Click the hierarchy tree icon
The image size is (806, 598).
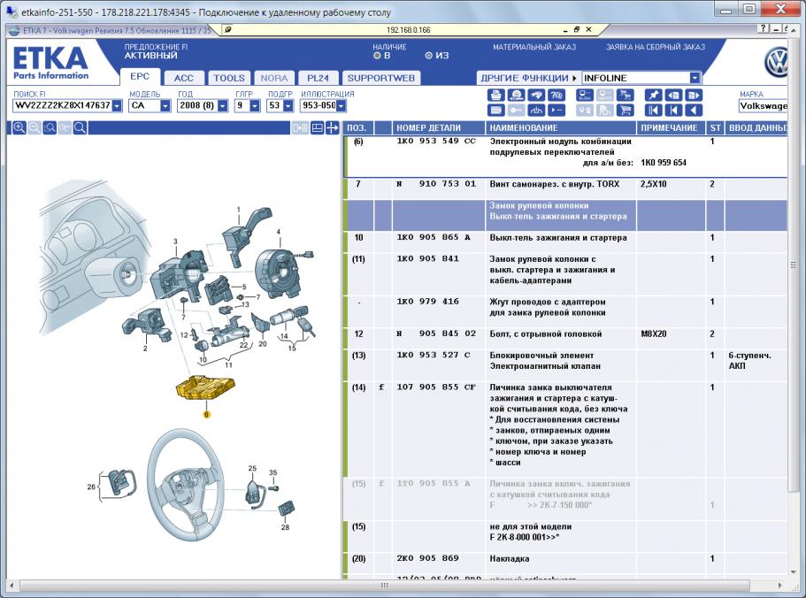[536, 110]
